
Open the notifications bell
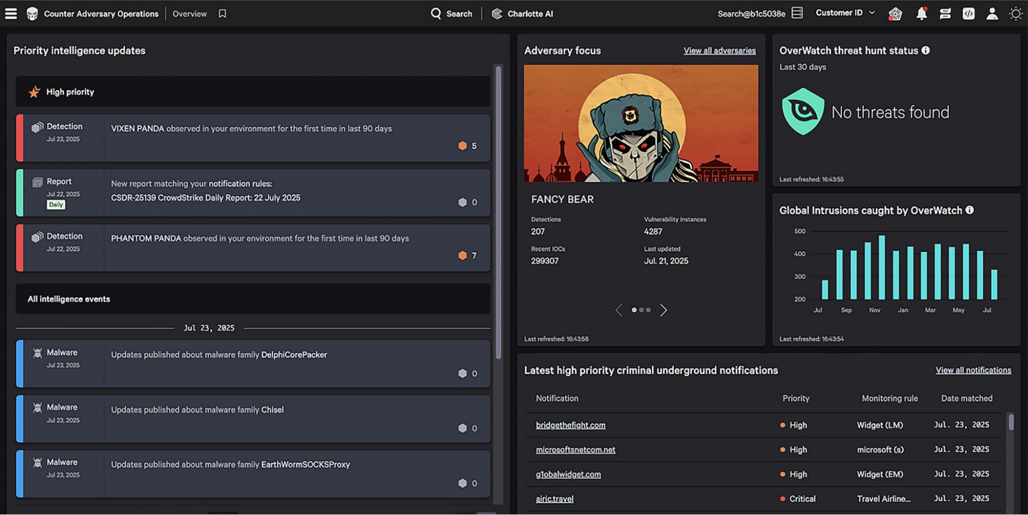coord(922,13)
